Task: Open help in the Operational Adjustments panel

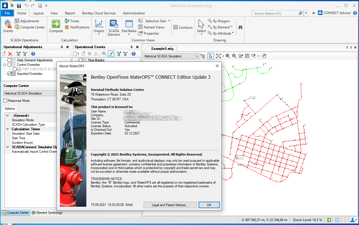Action: pos(33,54)
